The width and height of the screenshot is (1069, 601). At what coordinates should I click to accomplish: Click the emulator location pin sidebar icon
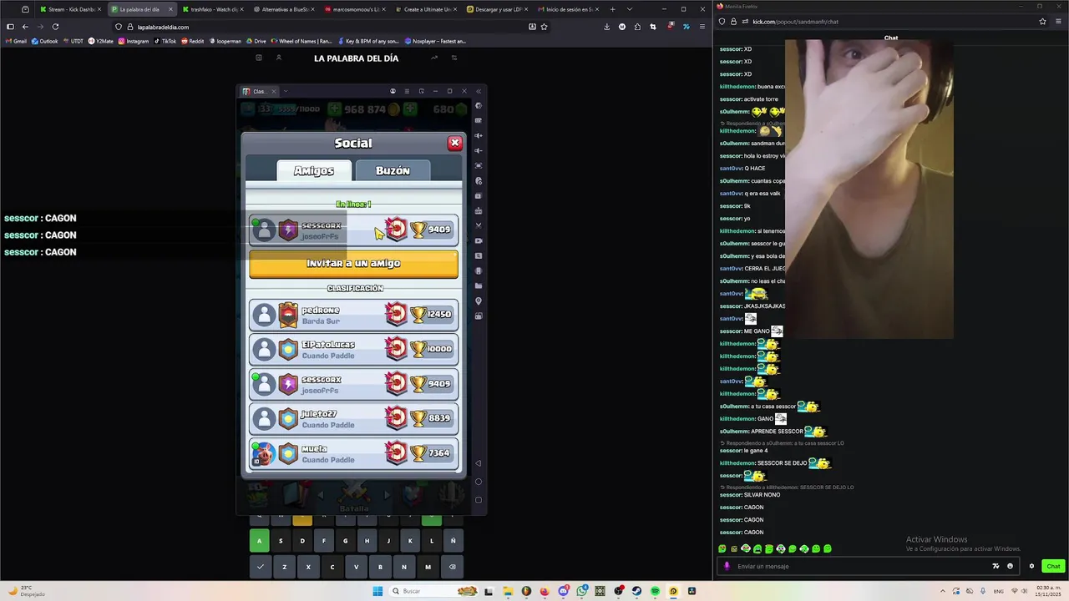tap(479, 300)
